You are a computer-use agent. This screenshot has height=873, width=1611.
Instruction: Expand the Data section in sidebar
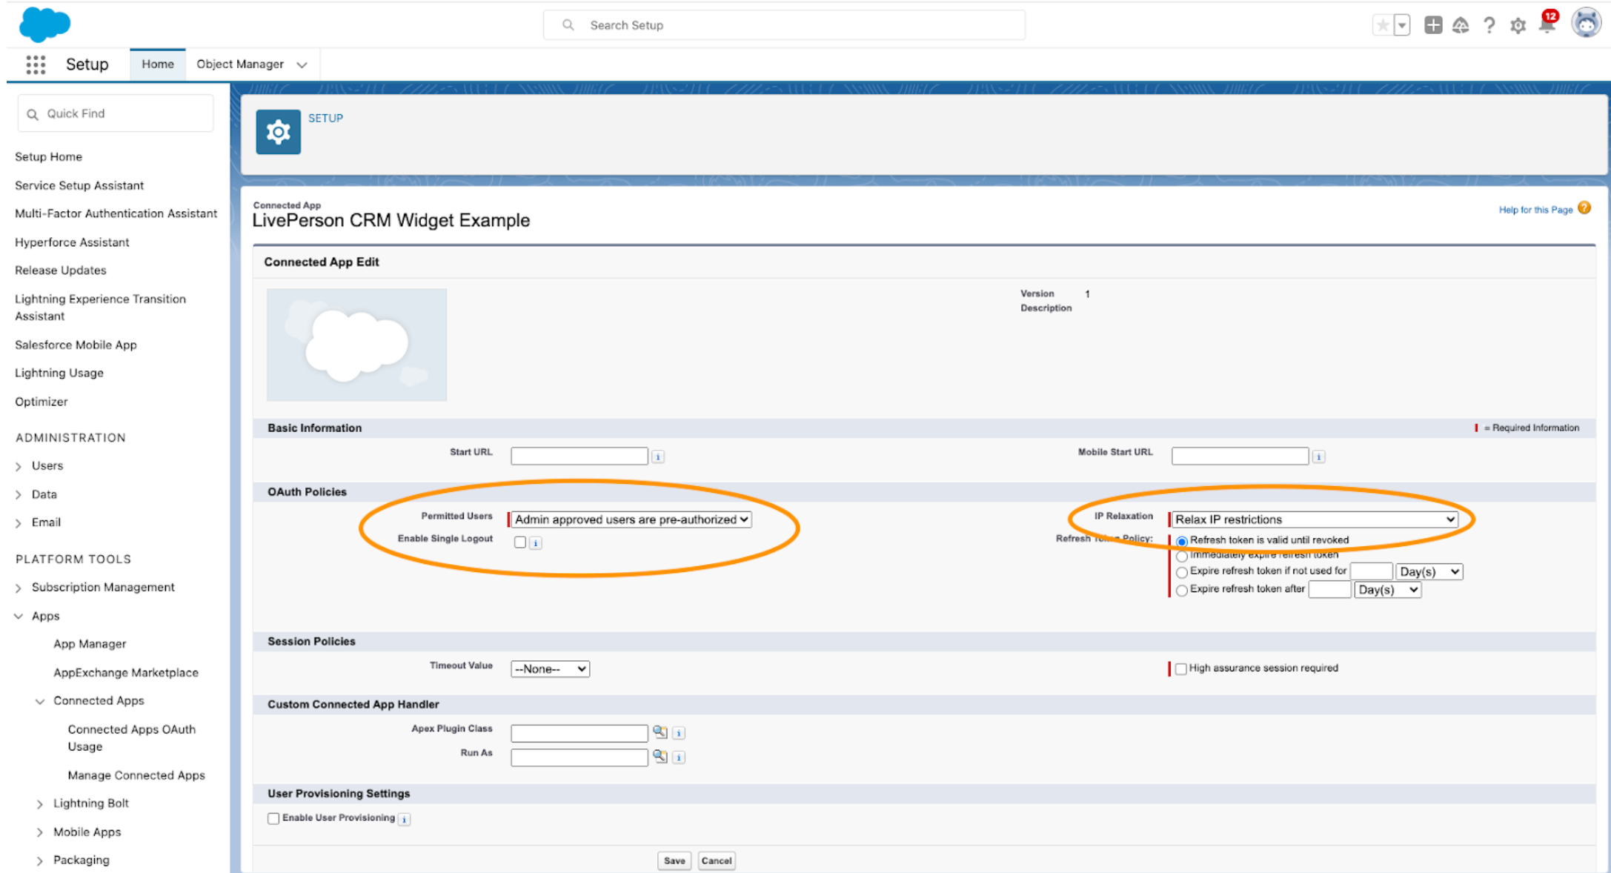19,495
